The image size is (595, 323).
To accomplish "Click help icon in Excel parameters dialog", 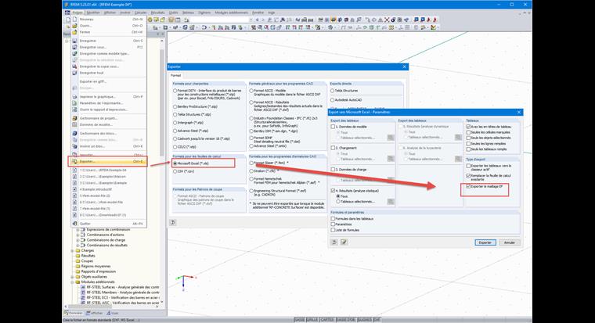I will pyautogui.click(x=334, y=242).
